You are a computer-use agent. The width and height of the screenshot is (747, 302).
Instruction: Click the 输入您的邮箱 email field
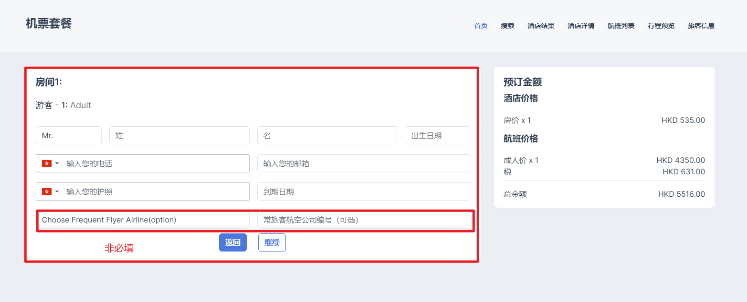point(364,163)
